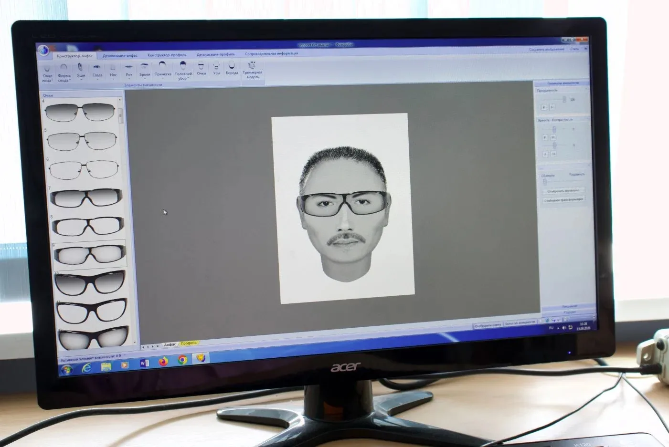Pick glasses thumbnail number 6
This screenshot has height=447, width=669.
(x=84, y=169)
